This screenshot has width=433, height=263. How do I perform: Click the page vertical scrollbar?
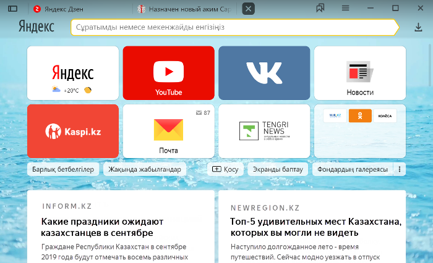click(430, 65)
